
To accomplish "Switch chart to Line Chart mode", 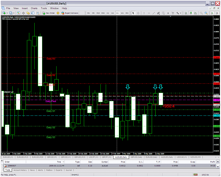I will click(196, 13).
